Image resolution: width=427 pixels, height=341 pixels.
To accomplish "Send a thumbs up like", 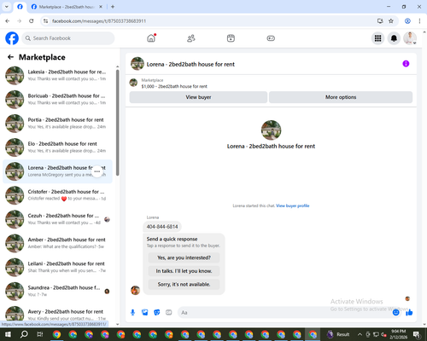I will [409, 313].
